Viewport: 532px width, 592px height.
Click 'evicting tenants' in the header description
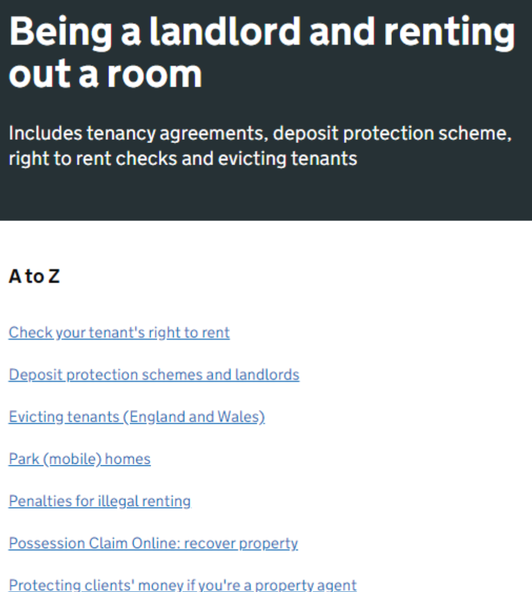coord(288,158)
